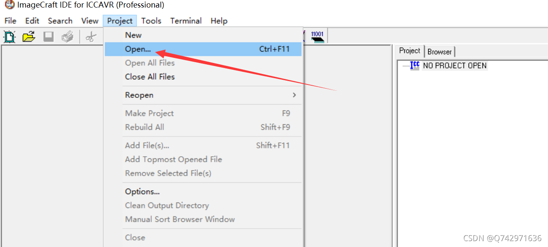548x247 pixels.
Task: Expand the Reopen submenu arrow
Action: click(x=294, y=95)
